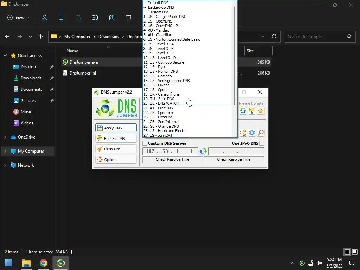Click the DNS list vertical scrollbar
Image resolution: width=360 pixels, height=270 pixels.
(234, 55)
